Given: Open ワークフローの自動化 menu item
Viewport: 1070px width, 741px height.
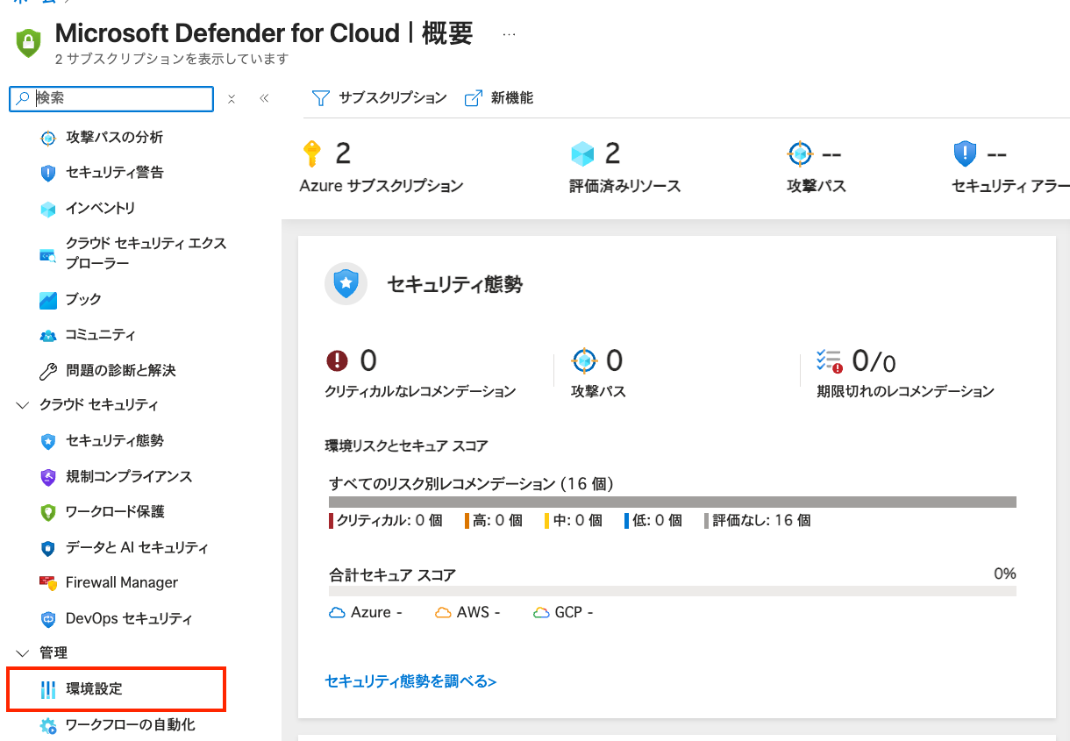Looking at the screenshot, I should point(131,725).
